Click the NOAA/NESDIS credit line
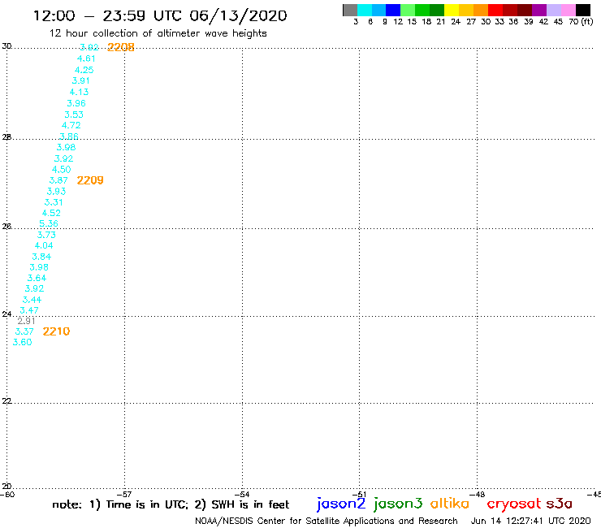The height and width of the screenshot is (528, 601). coord(326,522)
